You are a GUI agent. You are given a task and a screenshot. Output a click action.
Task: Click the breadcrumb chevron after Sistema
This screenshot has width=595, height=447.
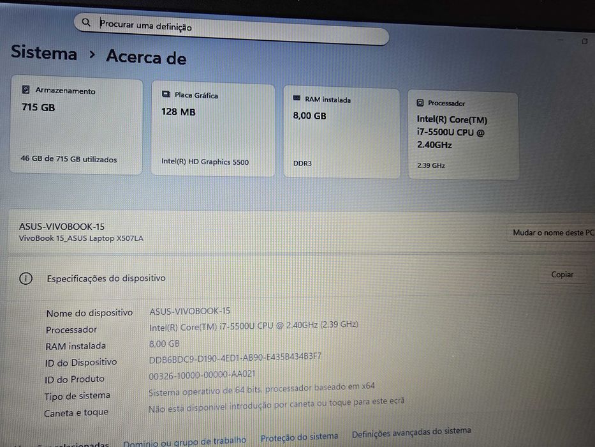point(92,55)
